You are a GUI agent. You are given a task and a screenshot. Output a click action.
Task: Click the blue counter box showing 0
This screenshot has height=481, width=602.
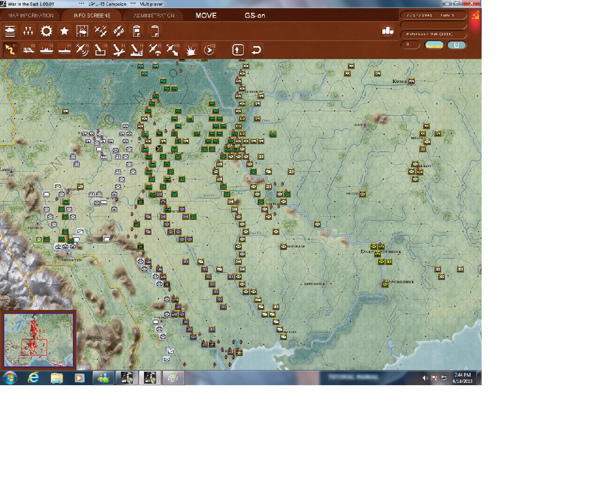(x=456, y=45)
